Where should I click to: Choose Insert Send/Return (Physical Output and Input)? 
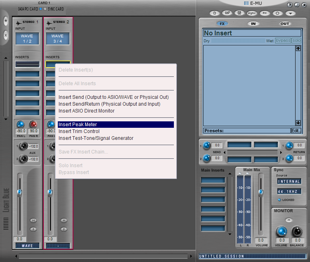click(x=116, y=104)
